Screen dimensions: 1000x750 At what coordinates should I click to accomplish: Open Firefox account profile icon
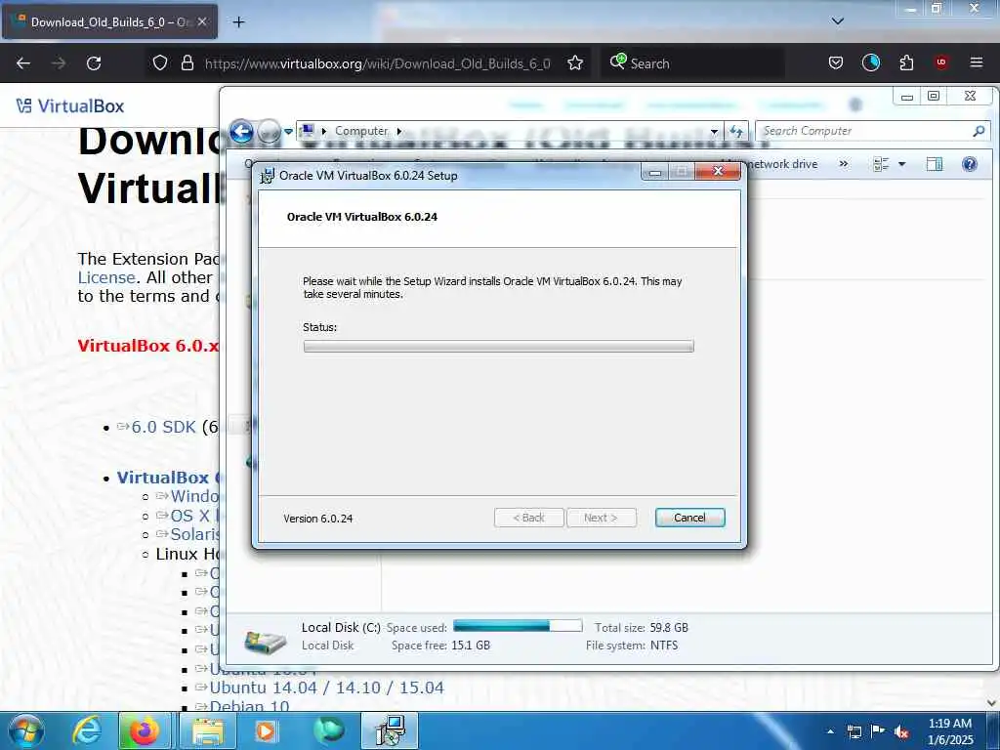point(870,62)
